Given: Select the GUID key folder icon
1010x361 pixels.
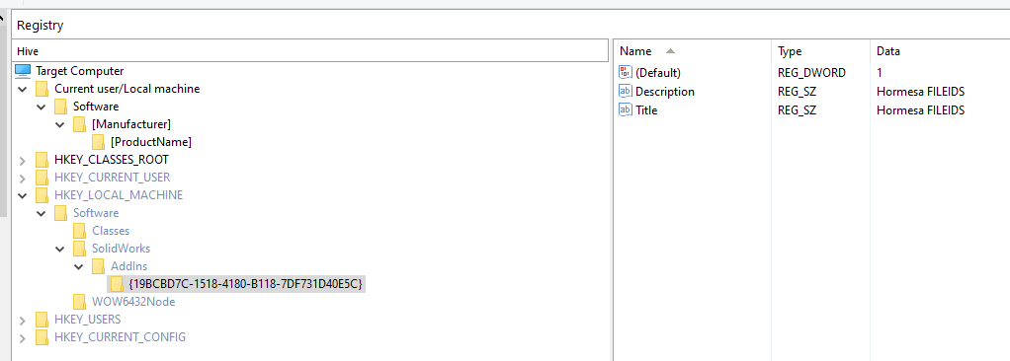Looking at the screenshot, I should click(x=117, y=283).
